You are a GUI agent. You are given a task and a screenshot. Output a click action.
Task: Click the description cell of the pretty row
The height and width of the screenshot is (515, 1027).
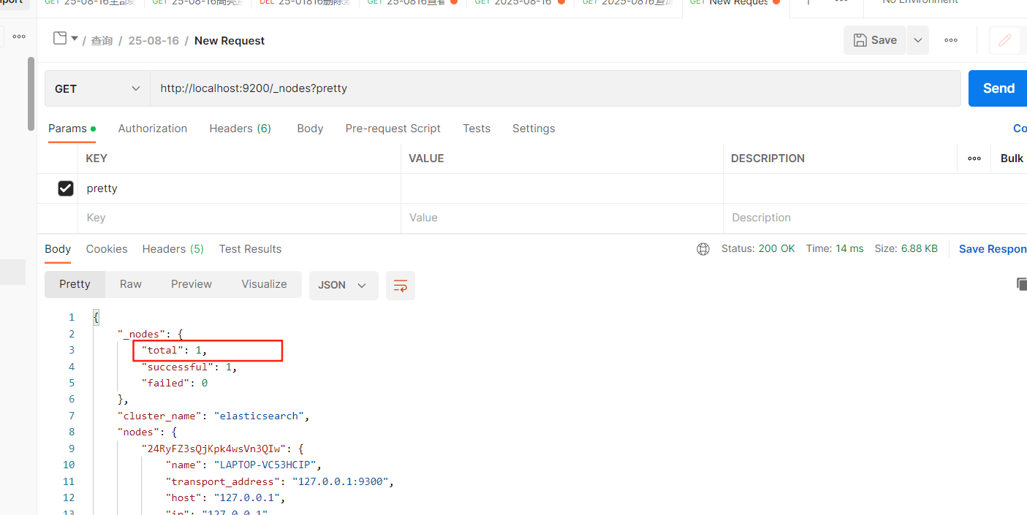point(875,188)
